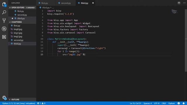Open img0.jpg in file explorer
The width and height of the screenshot is (187, 105).
[x=18, y=29]
